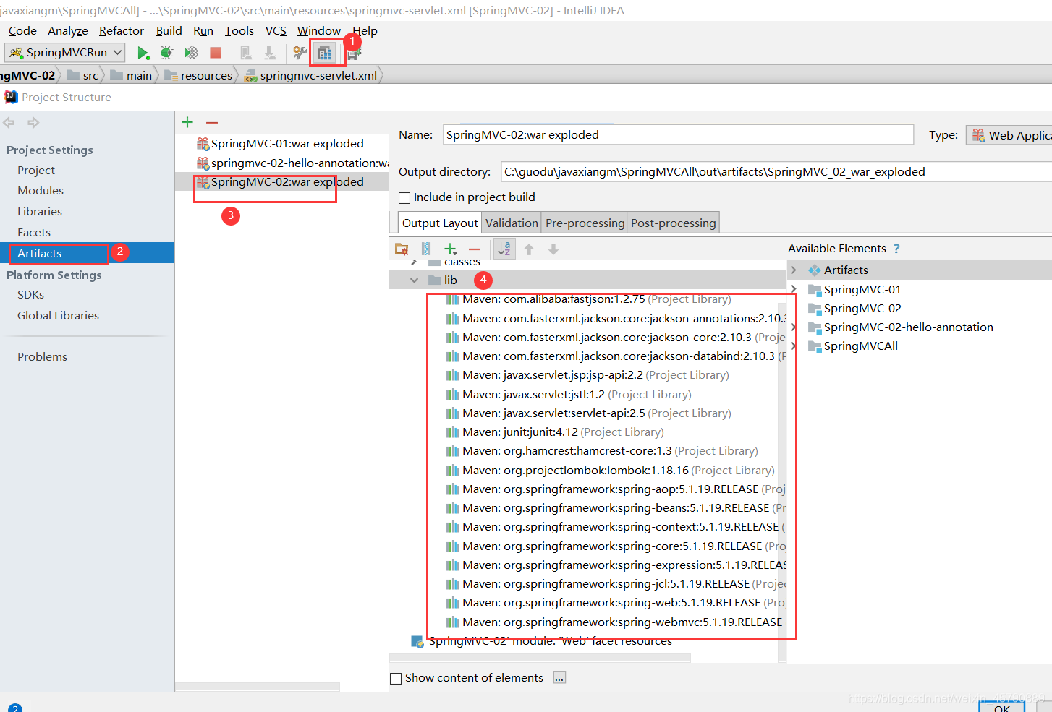This screenshot has width=1052, height=712.
Task: Open the Problems section
Action: coord(42,356)
